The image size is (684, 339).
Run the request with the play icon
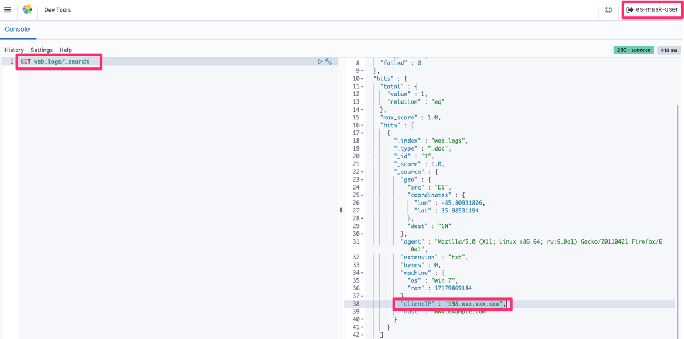(320, 61)
